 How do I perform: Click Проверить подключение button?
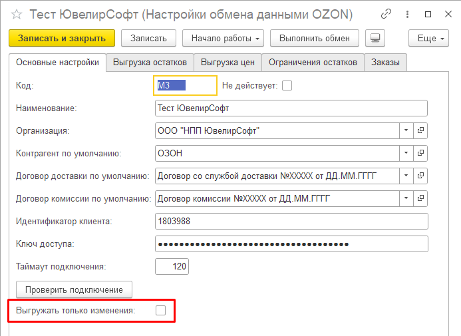[x=74, y=290]
